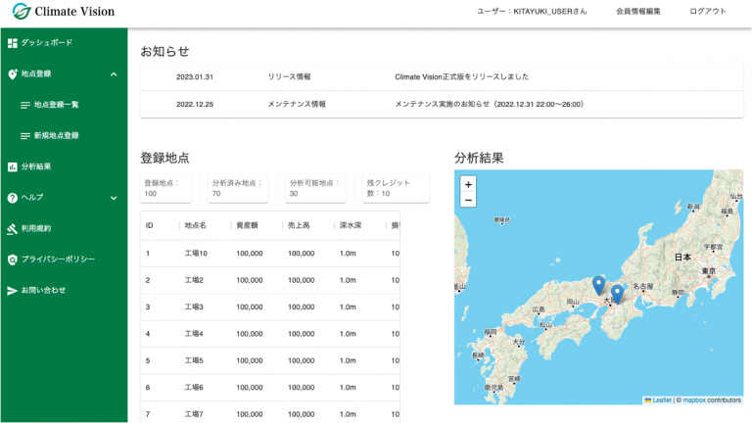Click the 分析可能地点 30 stat card

[315, 188]
